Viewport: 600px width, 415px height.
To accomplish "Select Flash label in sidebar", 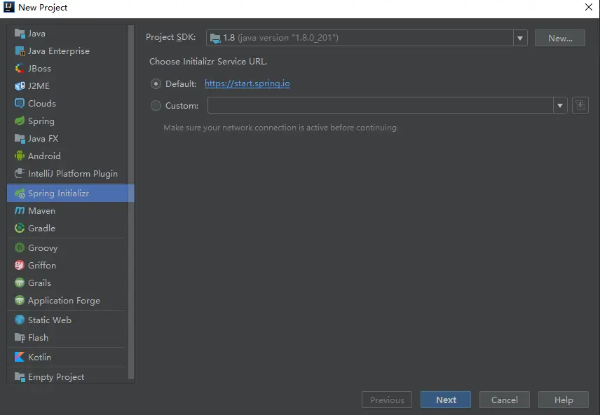I will (38, 338).
